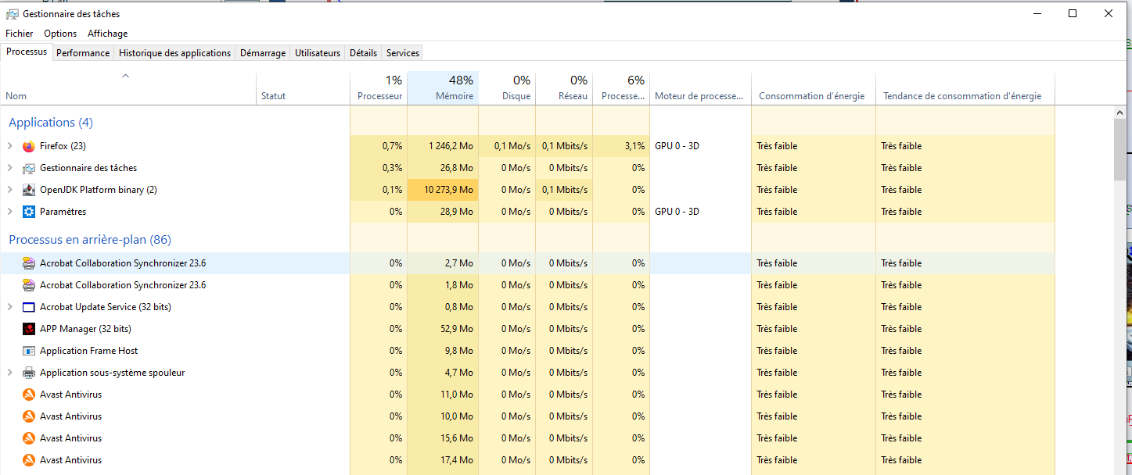Select the Processus tab
Screen dimensions: 1132x475
point(27,52)
